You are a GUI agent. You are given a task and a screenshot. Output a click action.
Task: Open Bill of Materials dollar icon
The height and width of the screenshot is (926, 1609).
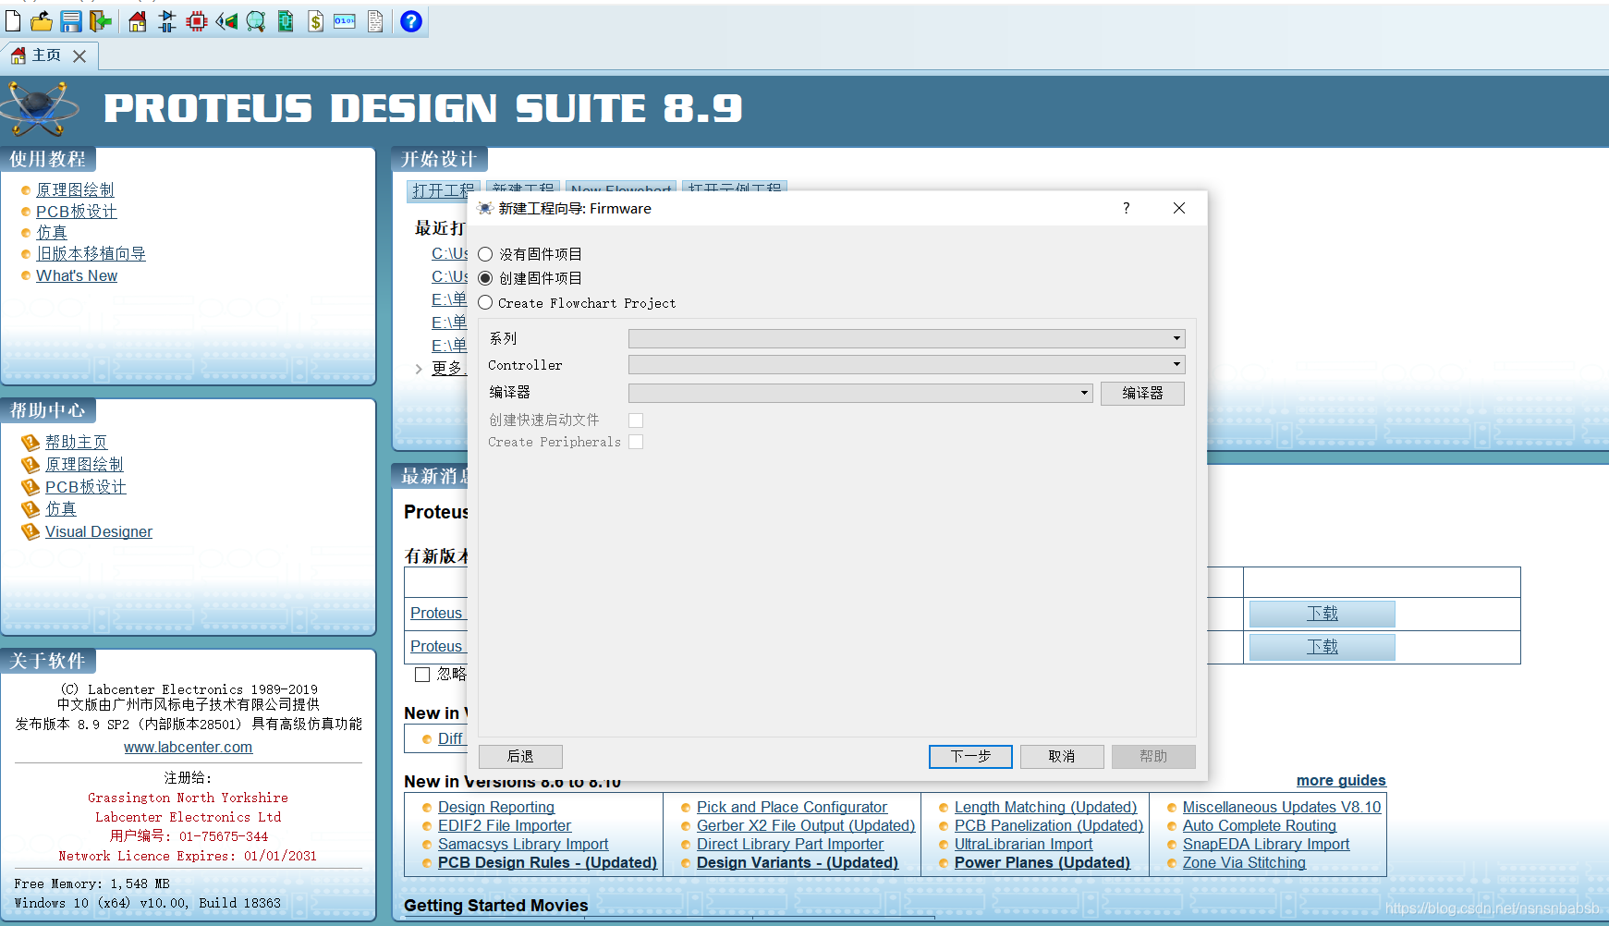(x=315, y=20)
